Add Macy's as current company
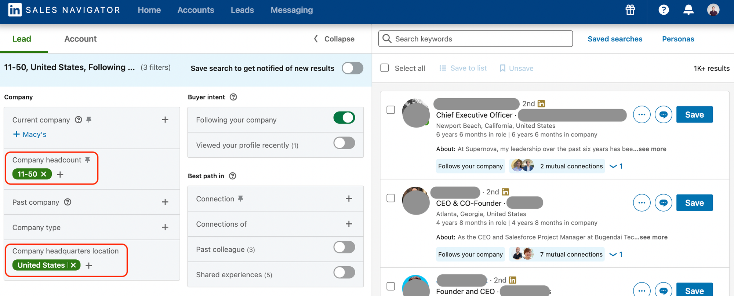 click(x=30, y=134)
